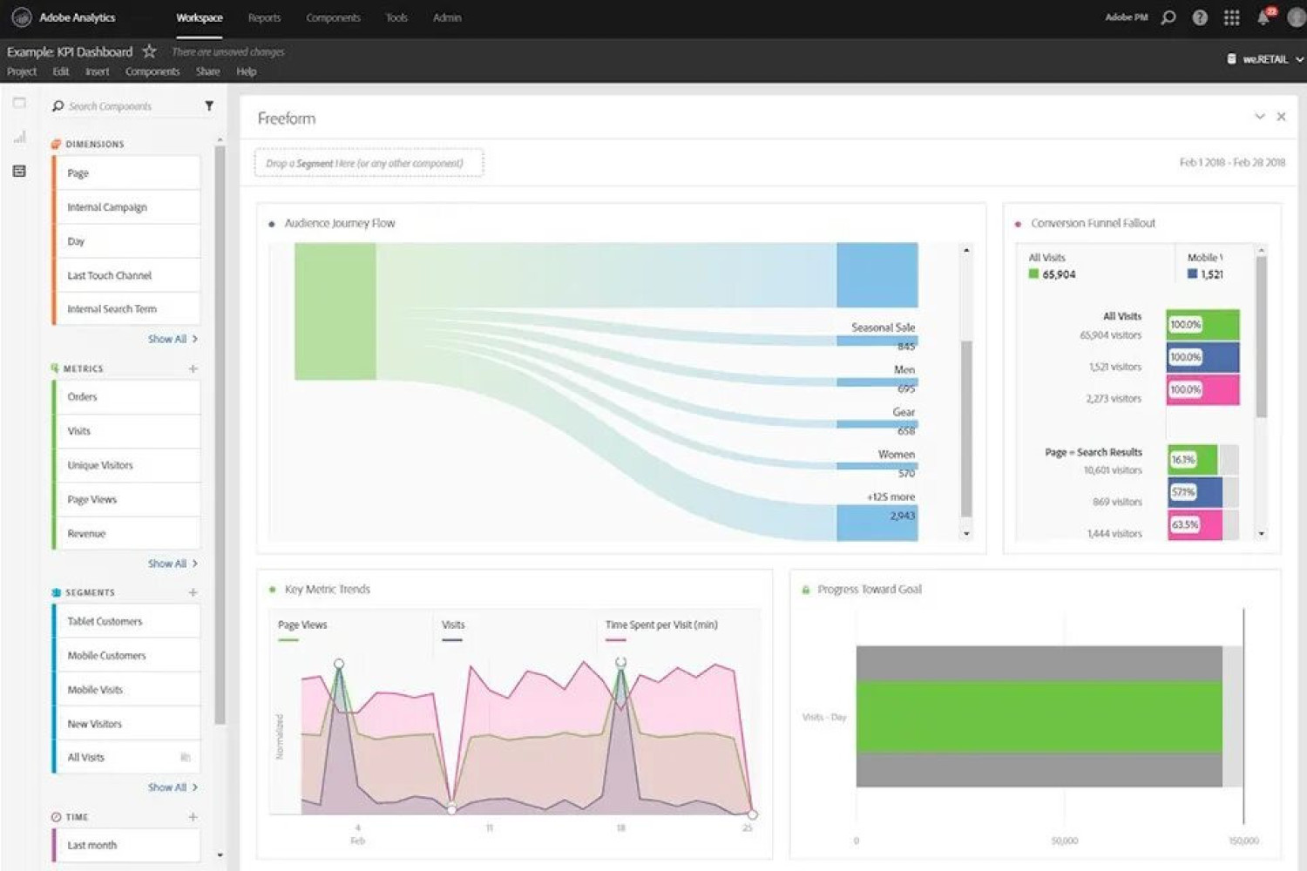Click the segment drop zone field
The width and height of the screenshot is (1307, 871).
tap(369, 163)
